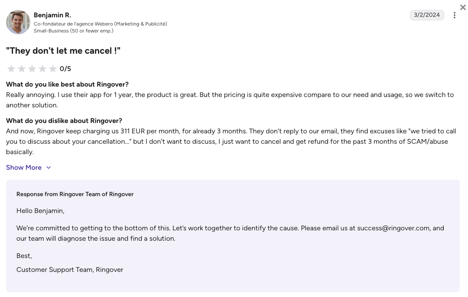Image resolution: width=468 pixels, height=297 pixels.
Task: Click the Small-Business company size label
Action: 73,31
